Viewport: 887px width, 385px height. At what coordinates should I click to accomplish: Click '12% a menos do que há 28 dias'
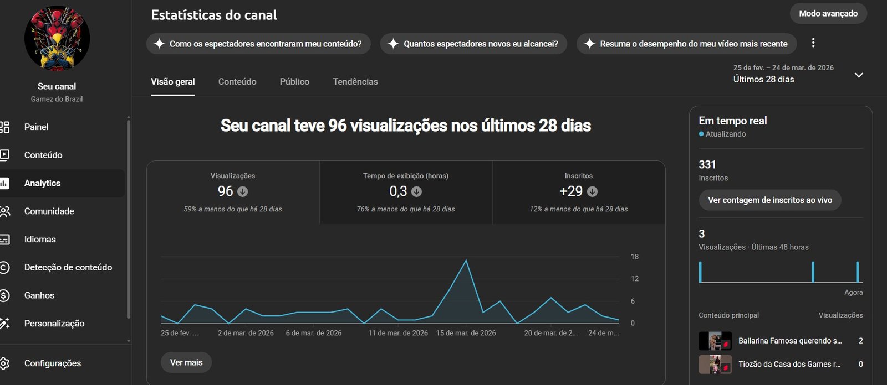[x=579, y=209]
